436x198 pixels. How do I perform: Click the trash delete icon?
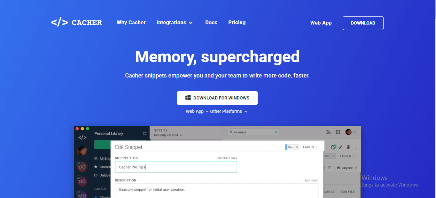point(348,147)
